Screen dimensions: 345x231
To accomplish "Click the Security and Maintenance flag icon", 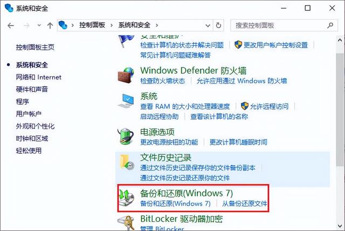I will tap(126, 41).
